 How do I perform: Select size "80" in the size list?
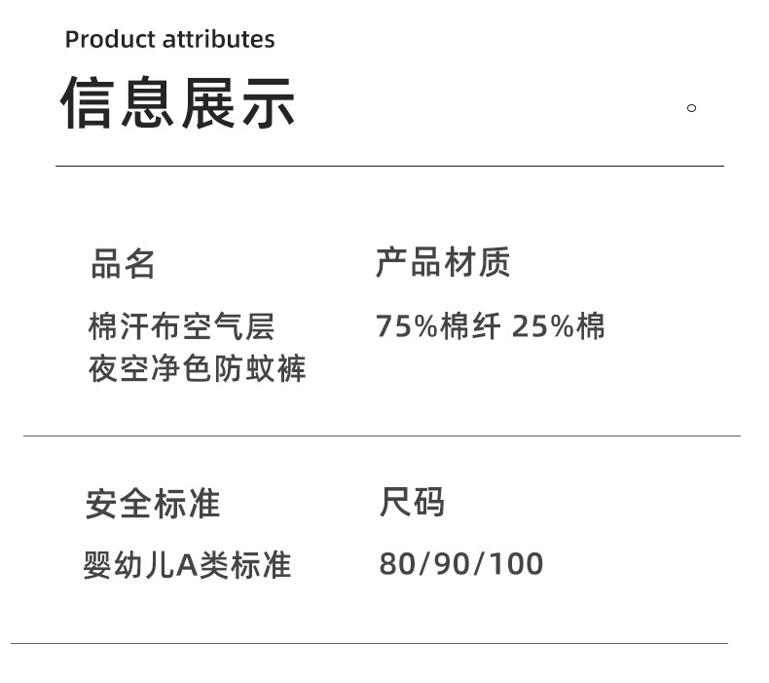[x=396, y=564]
